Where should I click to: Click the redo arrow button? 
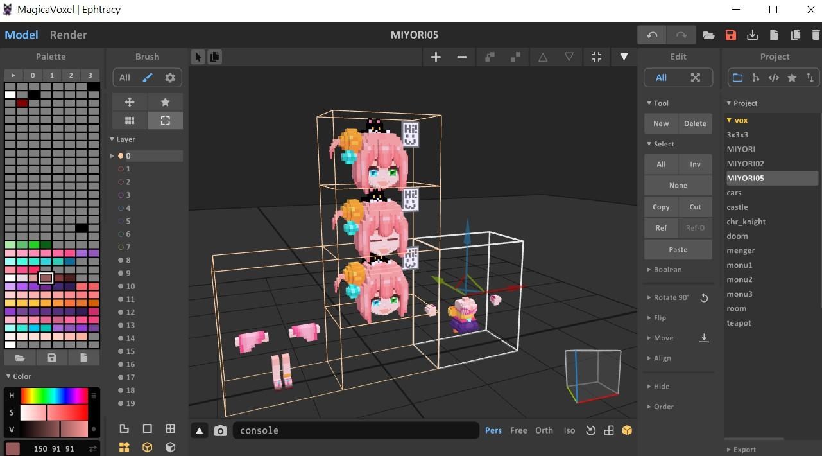681,35
